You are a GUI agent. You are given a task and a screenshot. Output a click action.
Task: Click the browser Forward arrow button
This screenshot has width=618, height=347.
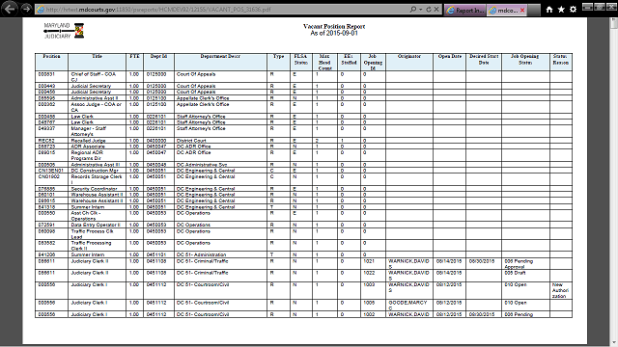coord(26,9)
